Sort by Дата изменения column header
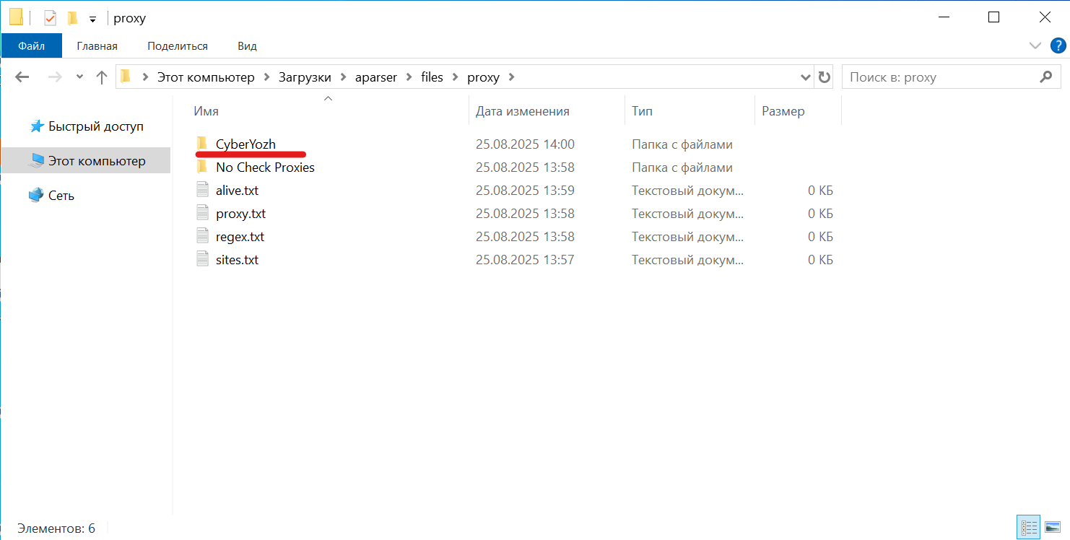Image resolution: width=1070 pixels, height=540 pixels. pos(522,111)
